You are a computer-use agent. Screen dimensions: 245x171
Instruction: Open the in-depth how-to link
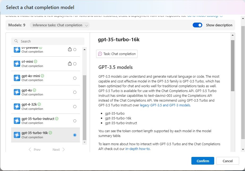click(x=138, y=149)
